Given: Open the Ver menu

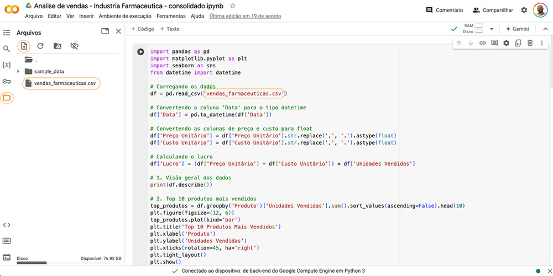Looking at the screenshot, I should 70,16.
